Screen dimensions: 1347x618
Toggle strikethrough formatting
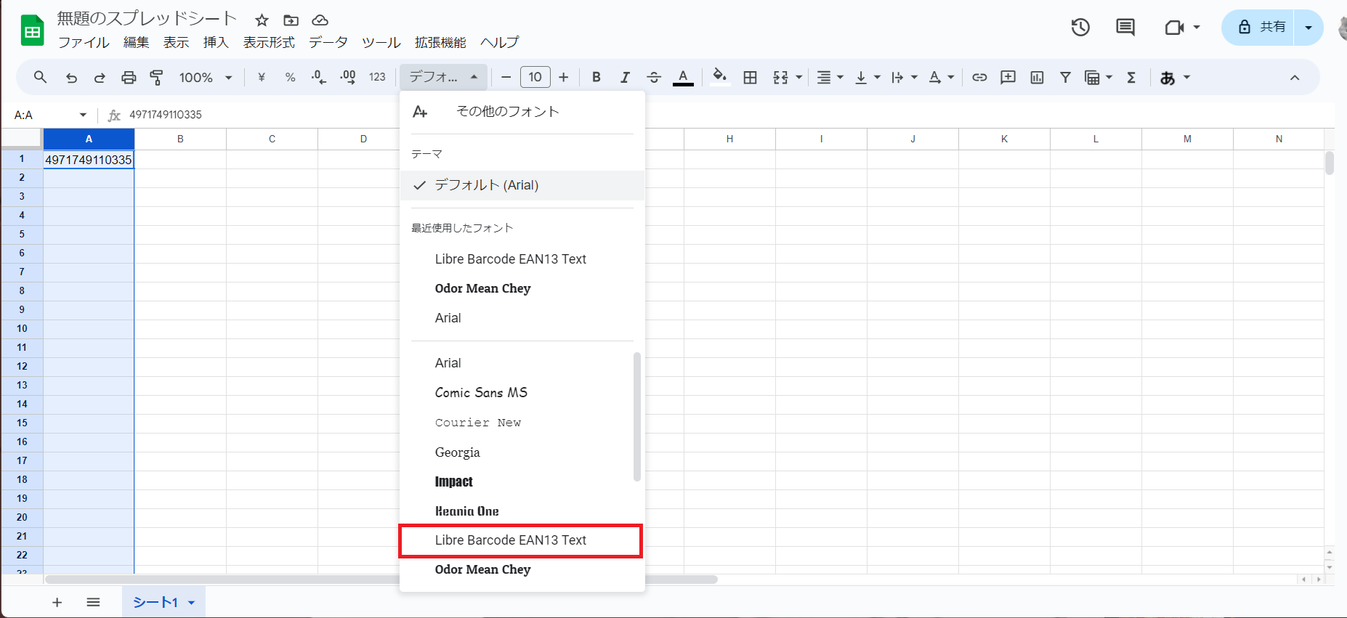click(654, 78)
